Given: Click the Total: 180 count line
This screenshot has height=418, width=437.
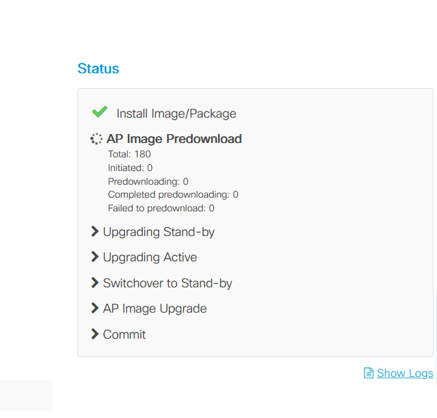Looking at the screenshot, I should pyautogui.click(x=129, y=155).
